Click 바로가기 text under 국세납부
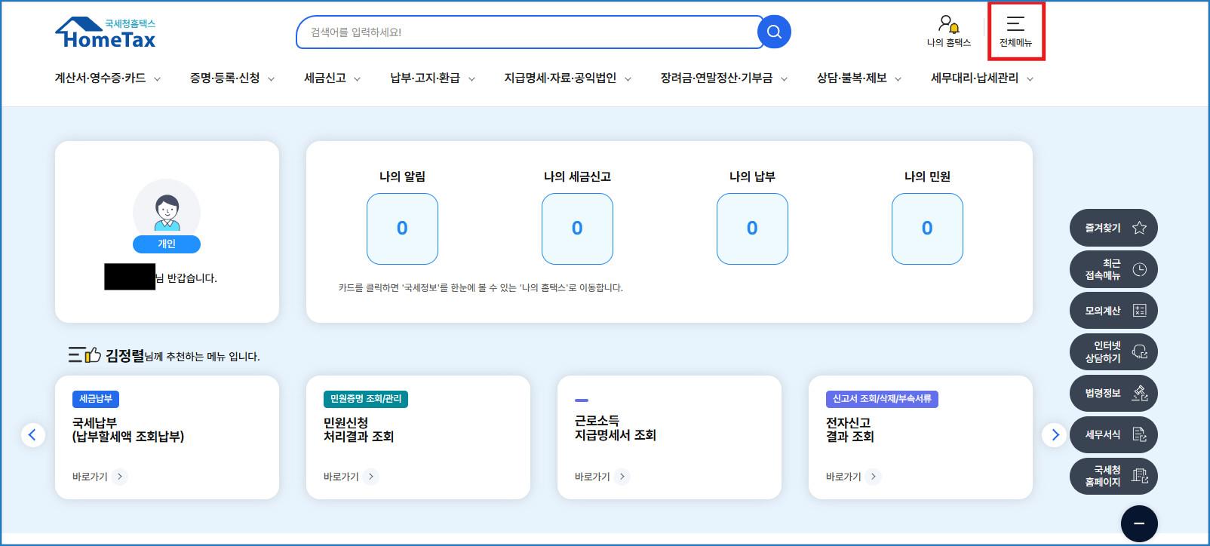This screenshot has width=1210, height=546. [90, 477]
